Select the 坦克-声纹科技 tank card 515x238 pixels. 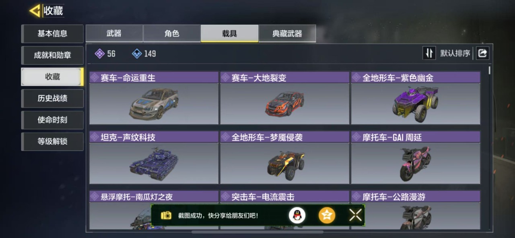(x=154, y=157)
